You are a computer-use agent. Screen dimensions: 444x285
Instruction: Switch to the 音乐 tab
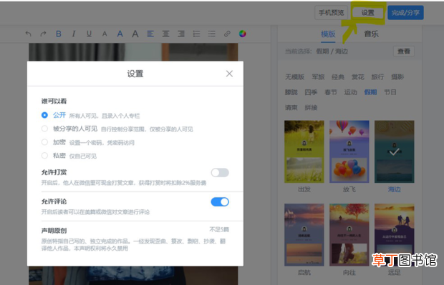[x=371, y=34]
